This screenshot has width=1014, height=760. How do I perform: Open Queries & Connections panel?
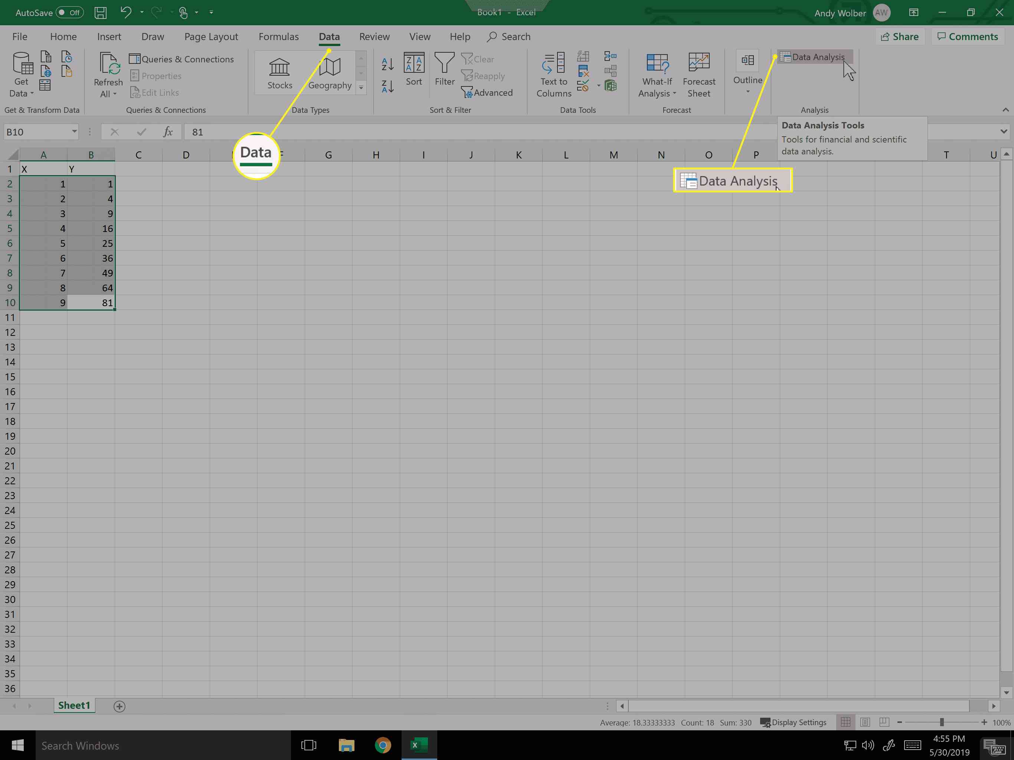pyautogui.click(x=182, y=58)
